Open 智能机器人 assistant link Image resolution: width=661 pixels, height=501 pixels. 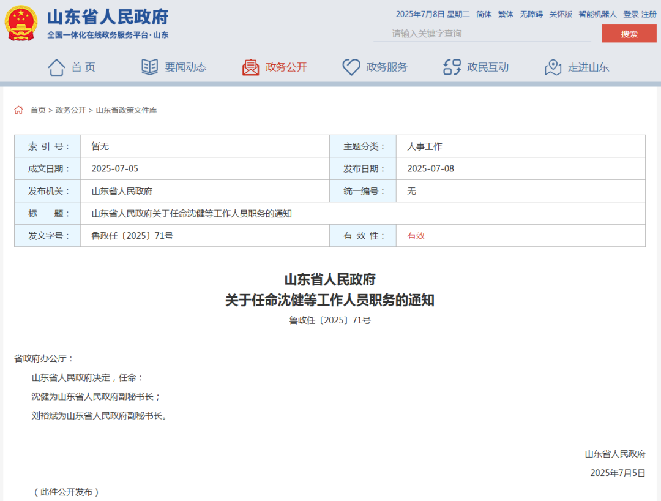coord(597,14)
